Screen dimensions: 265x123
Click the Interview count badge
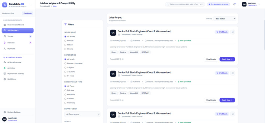point(30,43)
